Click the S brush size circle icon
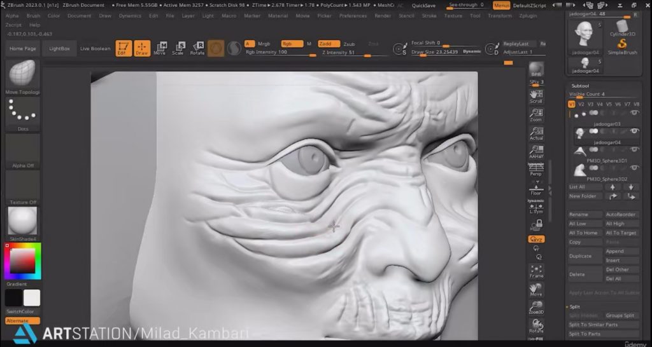Image resolution: width=652 pixels, height=347 pixels. click(x=400, y=49)
